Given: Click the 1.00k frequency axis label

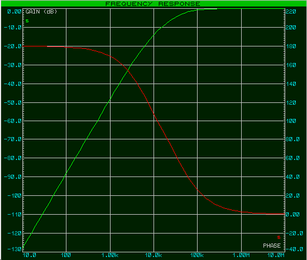Looking at the screenshot, I should coord(110,255).
